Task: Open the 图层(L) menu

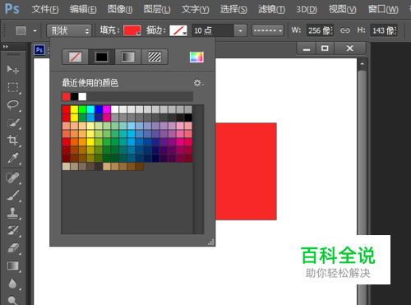Action: [x=157, y=9]
